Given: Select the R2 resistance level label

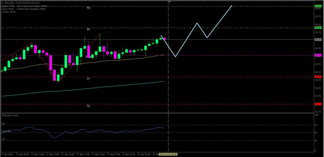Looking at the screenshot, I should (x=89, y=8).
